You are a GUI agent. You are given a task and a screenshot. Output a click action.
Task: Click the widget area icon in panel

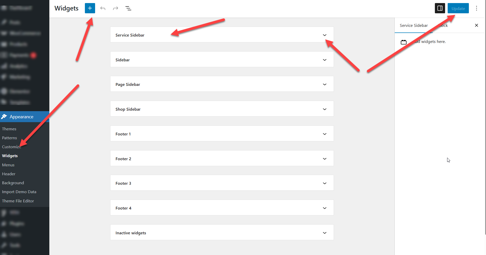403,42
